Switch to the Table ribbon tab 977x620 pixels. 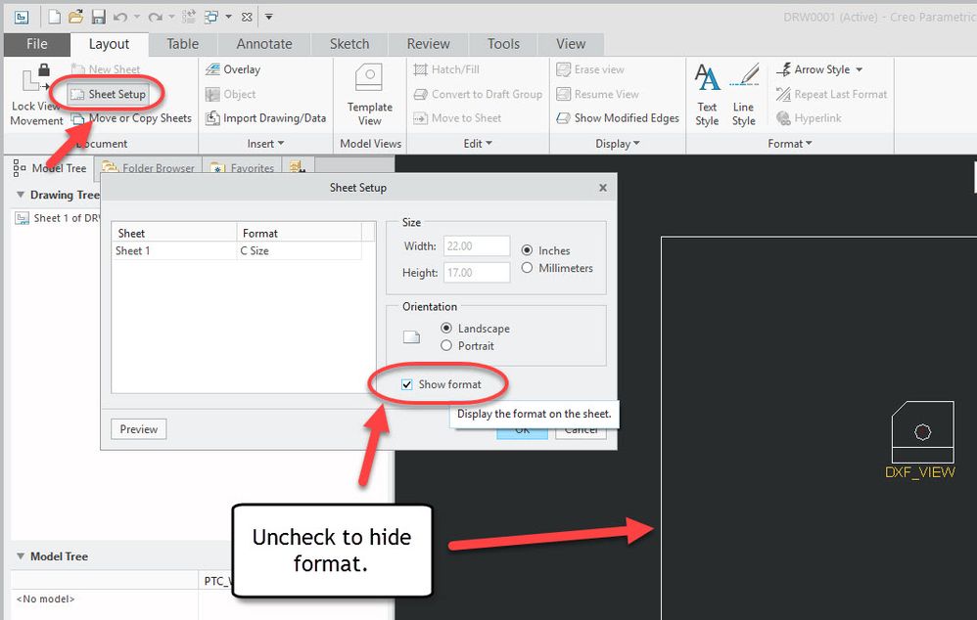(182, 44)
